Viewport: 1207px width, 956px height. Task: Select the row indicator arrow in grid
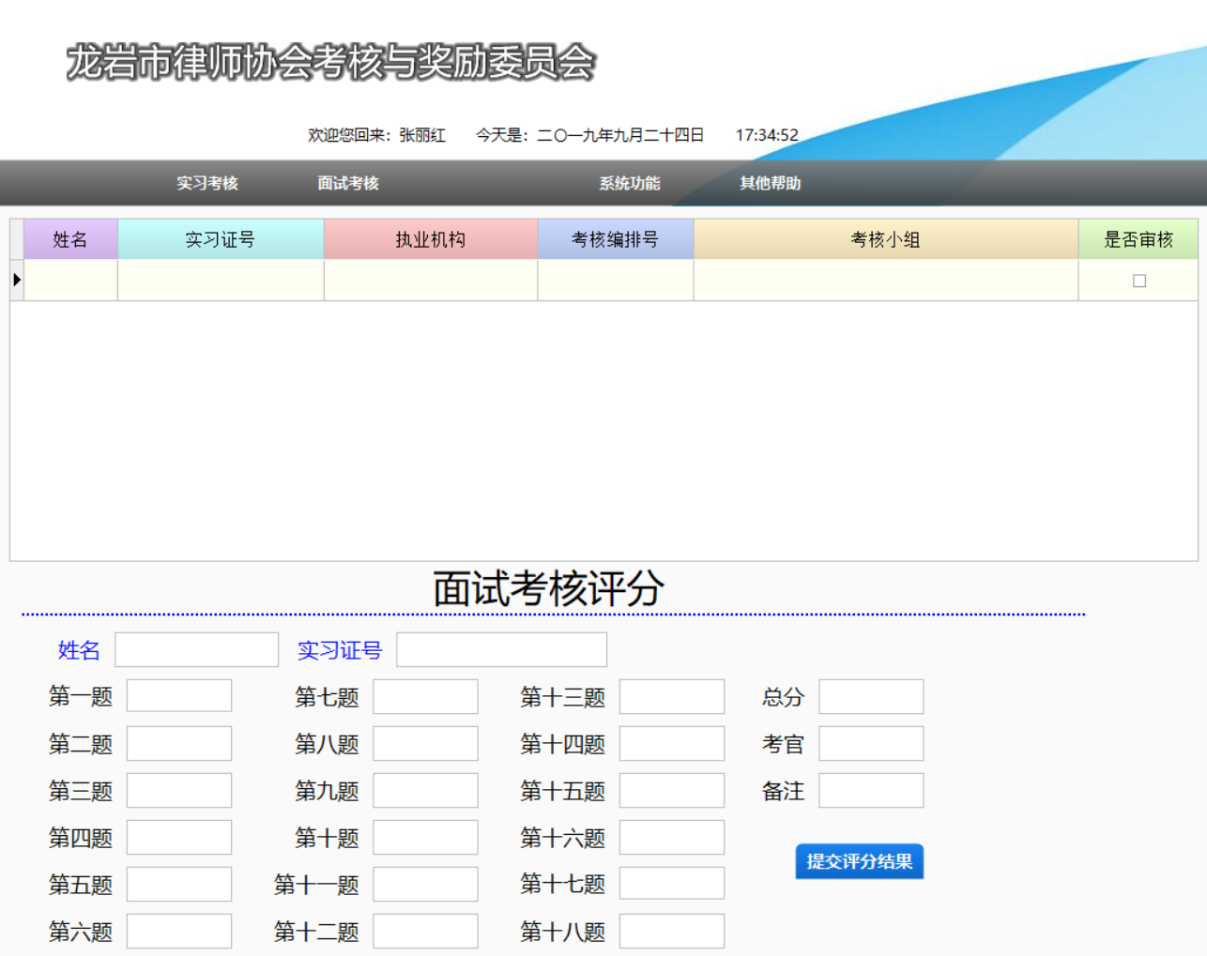[17, 280]
